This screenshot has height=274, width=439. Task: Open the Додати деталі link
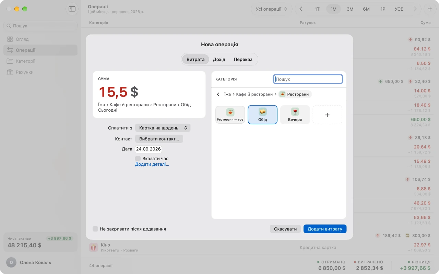tap(152, 164)
